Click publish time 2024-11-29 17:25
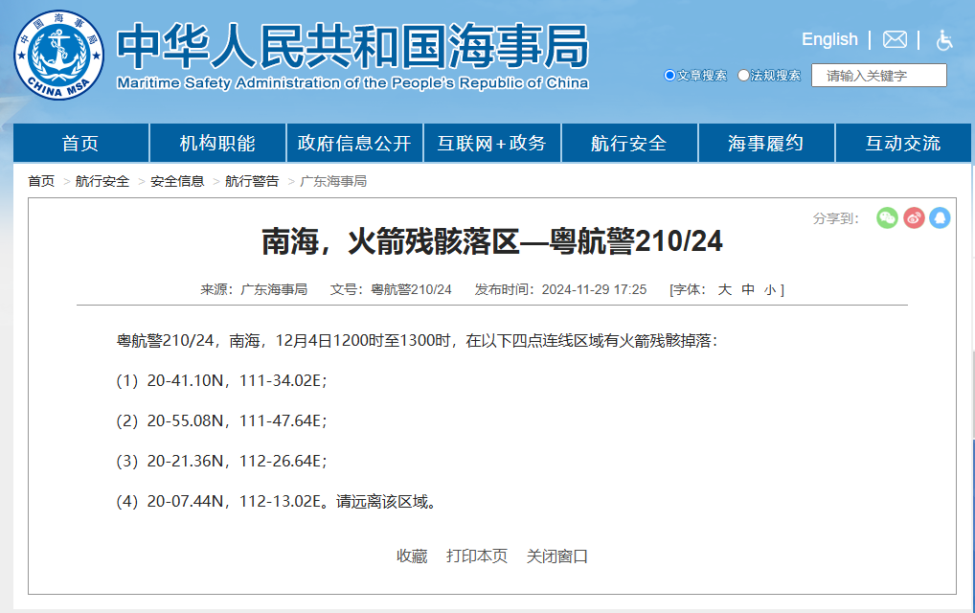975x613 pixels. tap(594, 289)
